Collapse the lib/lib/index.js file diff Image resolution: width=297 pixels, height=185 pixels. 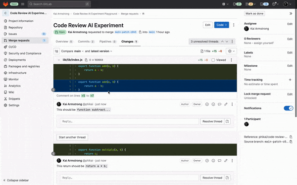tap(59, 60)
